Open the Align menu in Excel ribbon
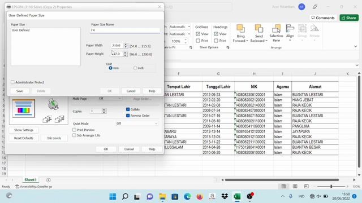Image resolution: width=362 pixels, height=203 pixels. point(290,33)
